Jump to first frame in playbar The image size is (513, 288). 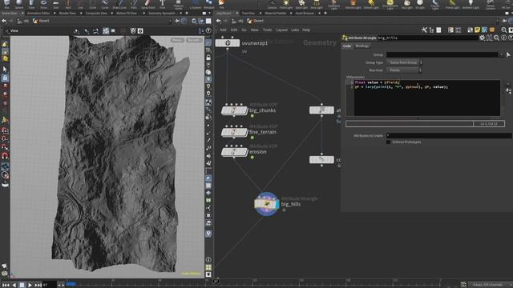pyautogui.click(x=6, y=285)
